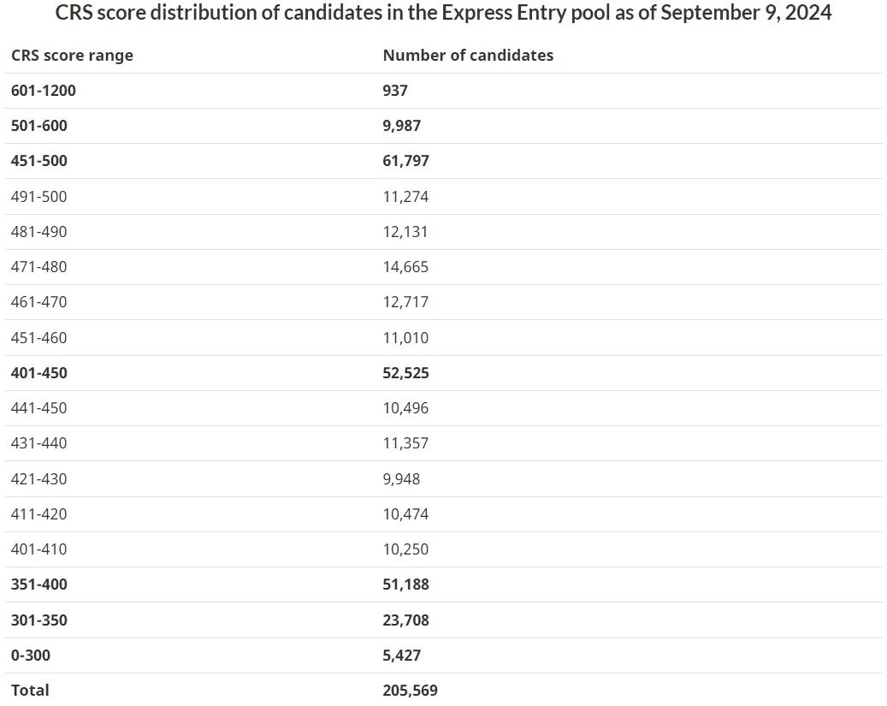Select the 351-400 score range row
This screenshot has width=887, height=706.
click(x=39, y=584)
